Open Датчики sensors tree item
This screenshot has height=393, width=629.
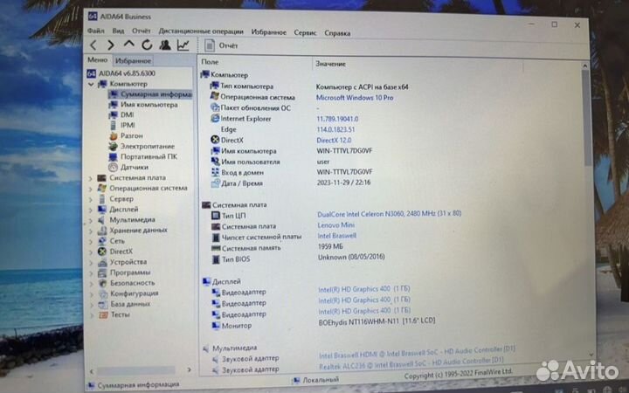click(135, 167)
